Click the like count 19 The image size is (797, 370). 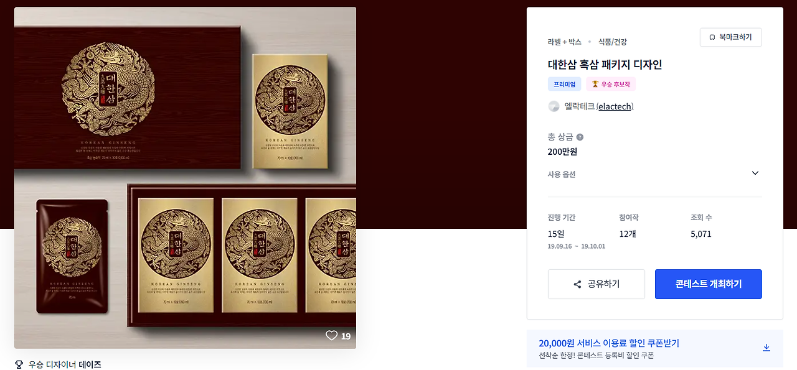click(346, 336)
